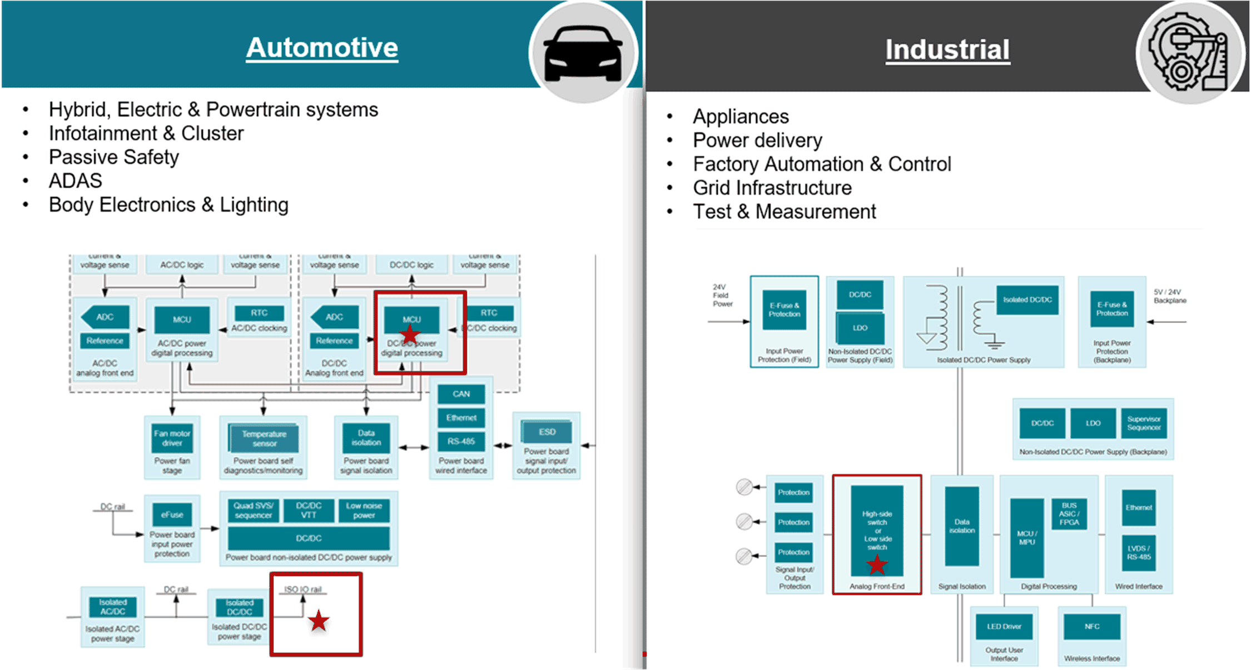Image resolution: width=1251 pixels, height=670 pixels.
Task: Select the LED Driver block
Action: point(1004,627)
